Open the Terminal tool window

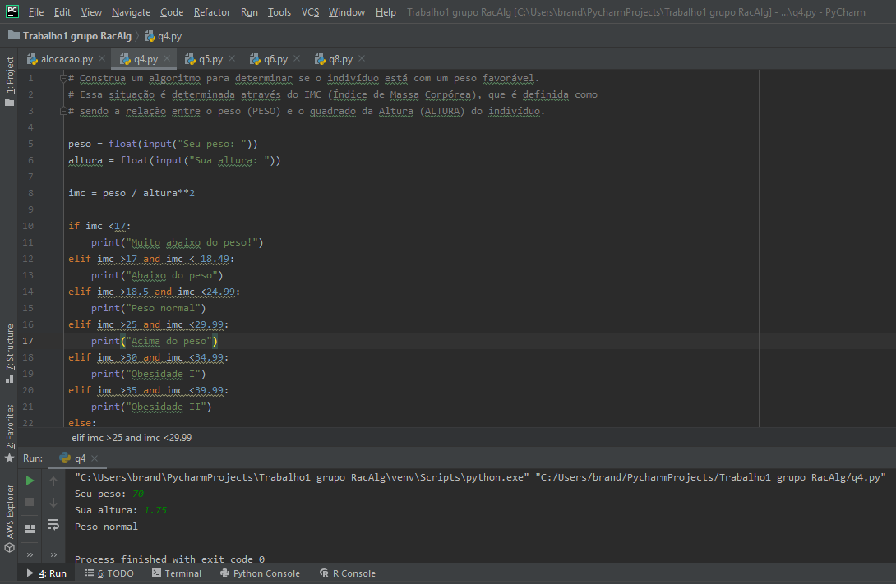(x=177, y=573)
